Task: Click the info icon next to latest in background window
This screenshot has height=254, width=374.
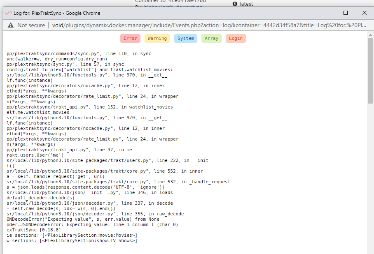Action: (235, 4)
